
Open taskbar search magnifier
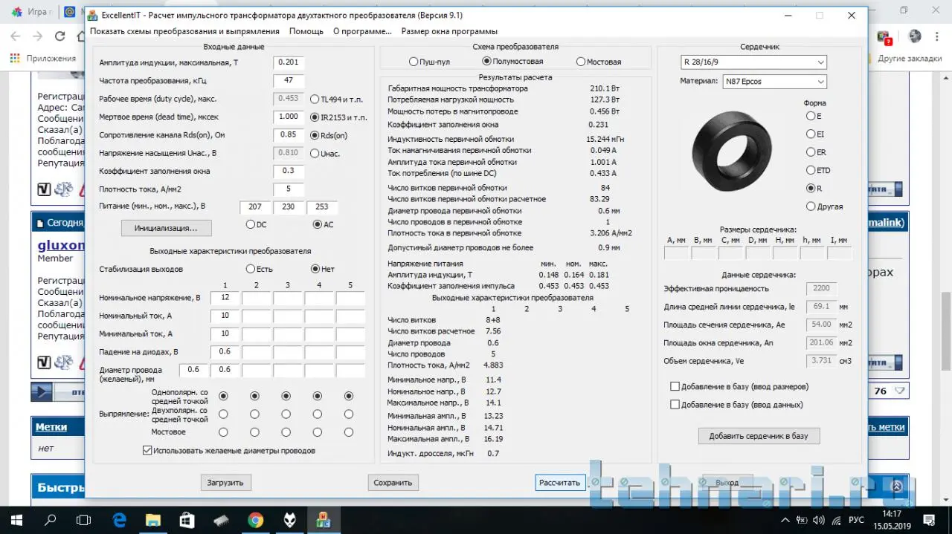(51, 520)
